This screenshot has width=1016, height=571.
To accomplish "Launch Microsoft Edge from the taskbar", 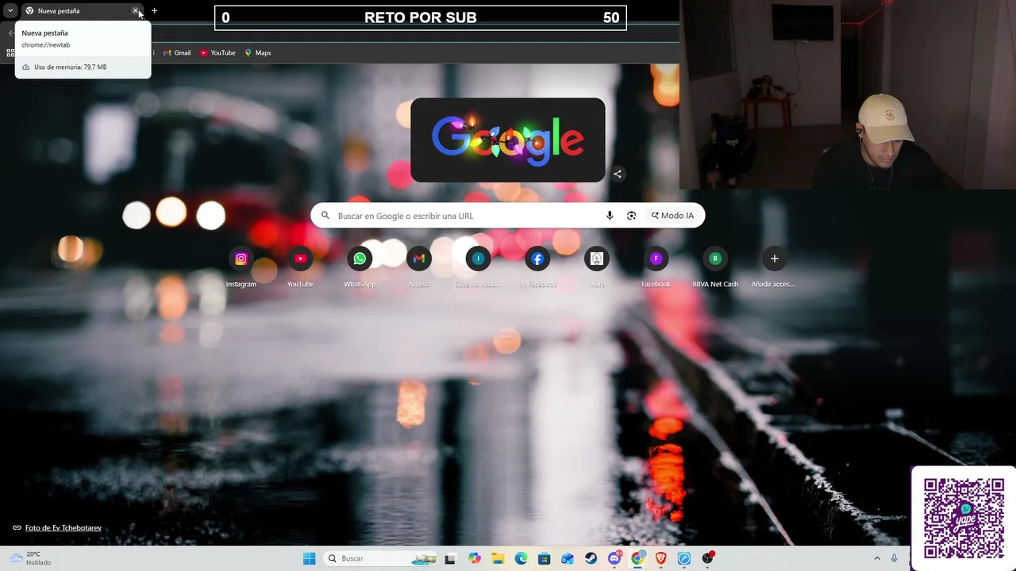I will tap(521, 558).
